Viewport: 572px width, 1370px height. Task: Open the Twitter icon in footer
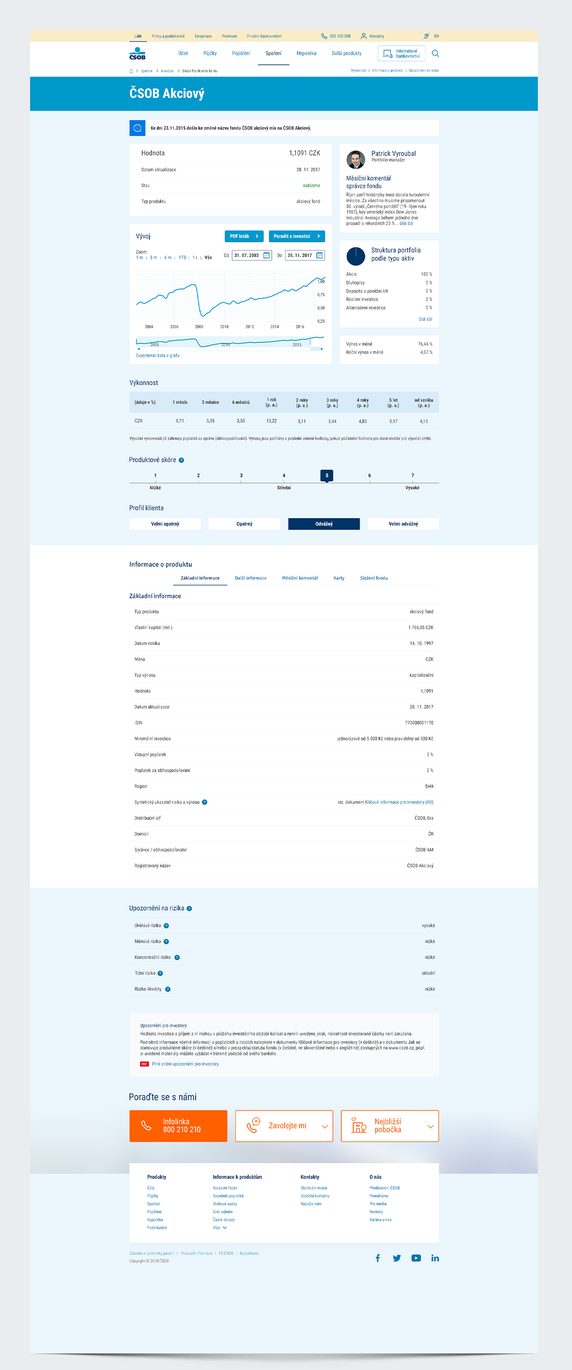point(396,1258)
